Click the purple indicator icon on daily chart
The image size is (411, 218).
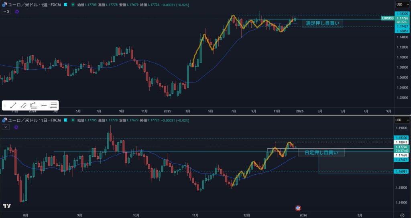17,127
